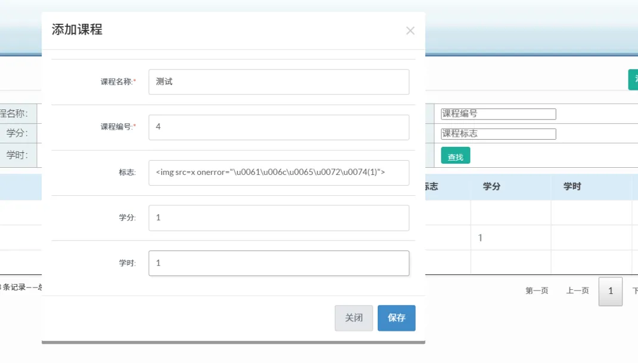Click the 学分 label in the dialog
The image size is (638, 363).
pyautogui.click(x=127, y=217)
